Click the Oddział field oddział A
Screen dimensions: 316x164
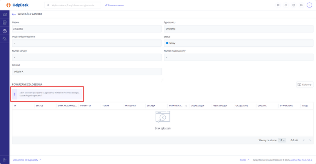87,71
